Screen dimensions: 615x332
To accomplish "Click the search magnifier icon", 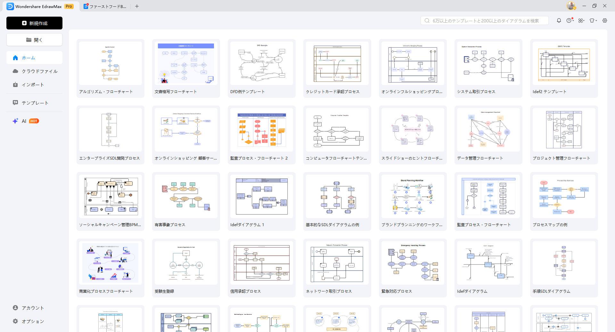I will click(x=427, y=21).
